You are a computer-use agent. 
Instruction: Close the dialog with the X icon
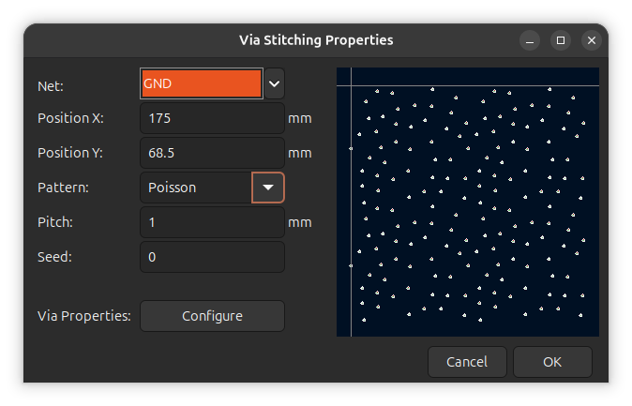[x=592, y=40]
